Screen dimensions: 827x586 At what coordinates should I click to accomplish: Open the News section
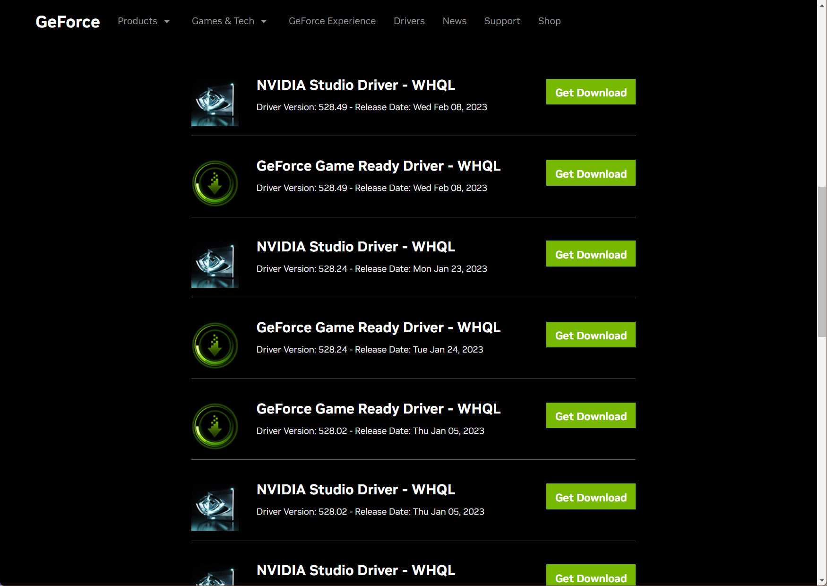point(454,21)
